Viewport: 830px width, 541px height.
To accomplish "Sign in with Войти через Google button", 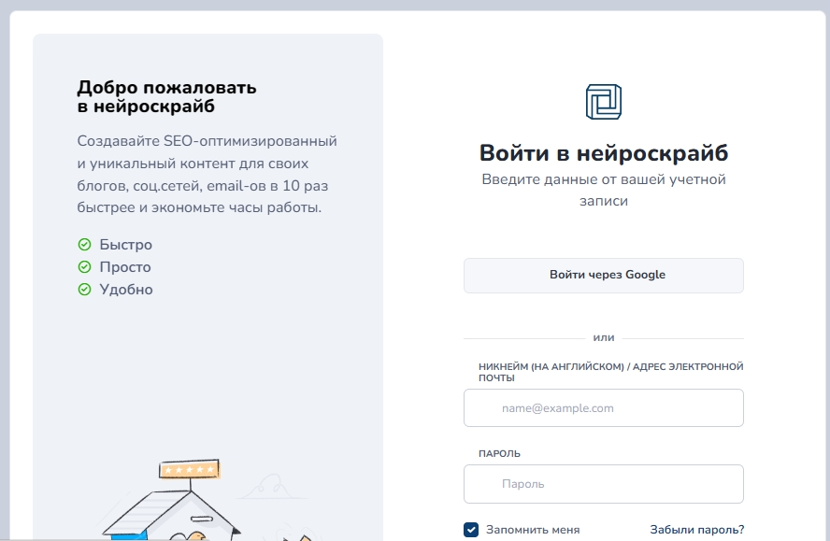I will (x=604, y=276).
